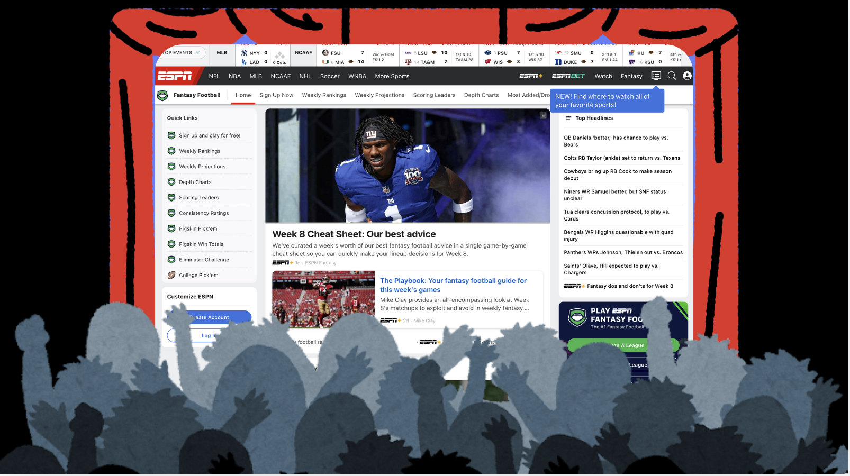Viewport: 850px width, 476px height.
Task: Read 'QB Daniels better' headline
Action: tap(616, 141)
